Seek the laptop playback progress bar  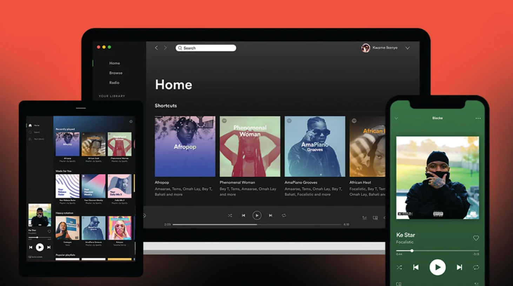pos(257,224)
